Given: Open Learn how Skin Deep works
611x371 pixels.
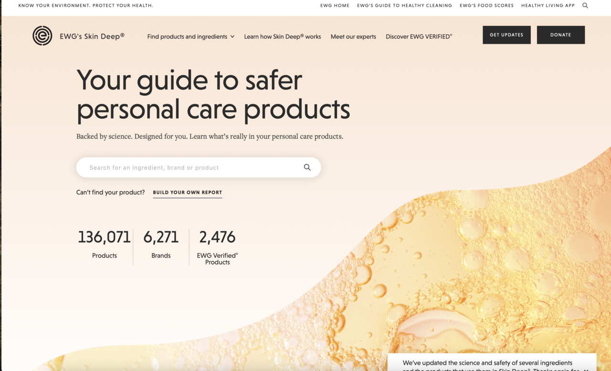Looking at the screenshot, I should click(282, 37).
